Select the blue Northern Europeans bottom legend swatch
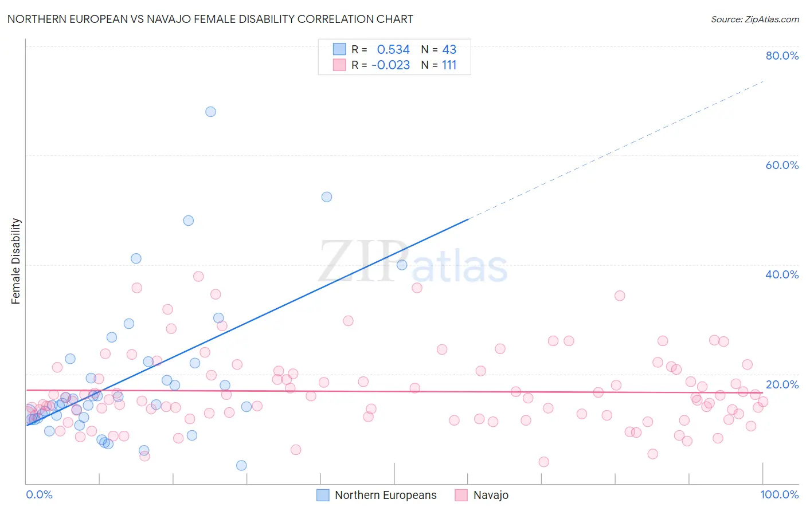Viewport: 806px width, 511px height. (323, 495)
